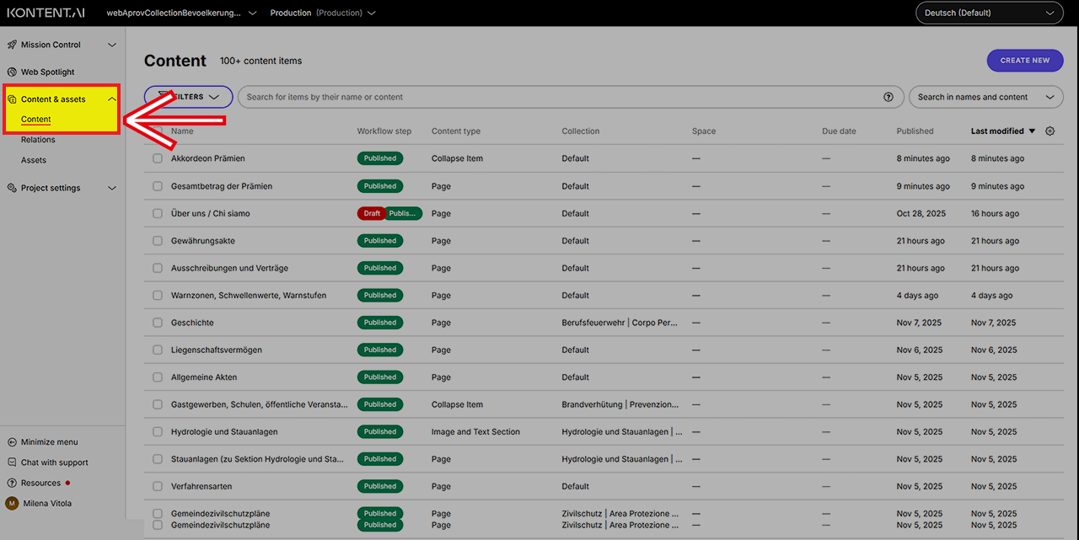1079x540 pixels.
Task: Tick the checkbox for Gewährungsakte
Action: coord(158,241)
